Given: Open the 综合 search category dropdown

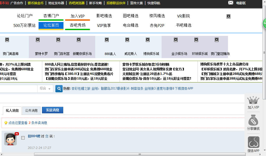Looking at the screenshot, I should [45, 88].
